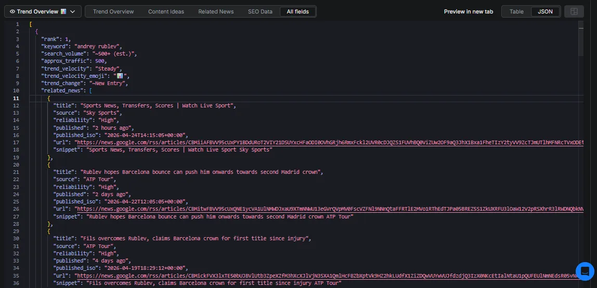Viewport: 597px width, 288px height.
Task: Click line number 11 in the gutter
Action: pyautogui.click(x=16, y=98)
